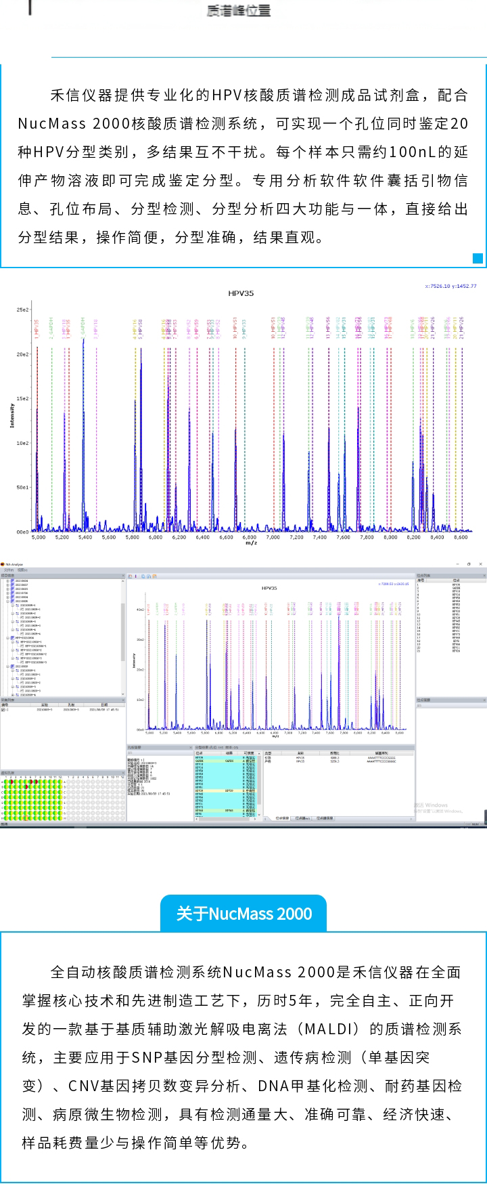The image size is (487, 1190).
Task: Collapse the HPV-20210806 project tree node
Action: (7, 637)
